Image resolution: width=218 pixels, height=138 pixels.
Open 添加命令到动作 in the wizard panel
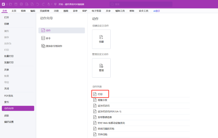point(54,46)
